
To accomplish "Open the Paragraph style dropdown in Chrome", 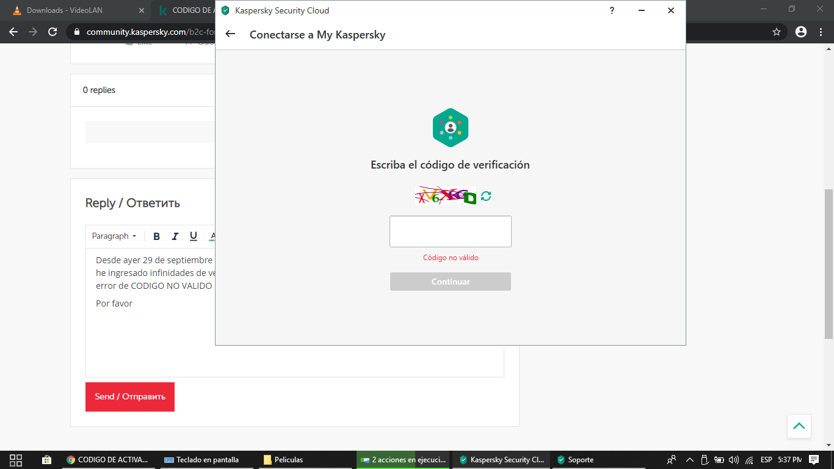I will (114, 236).
